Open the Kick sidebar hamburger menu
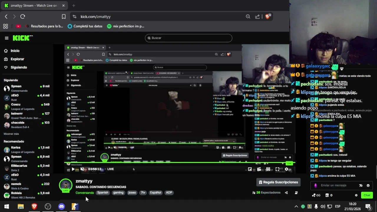377x212 pixels. pos(6,38)
